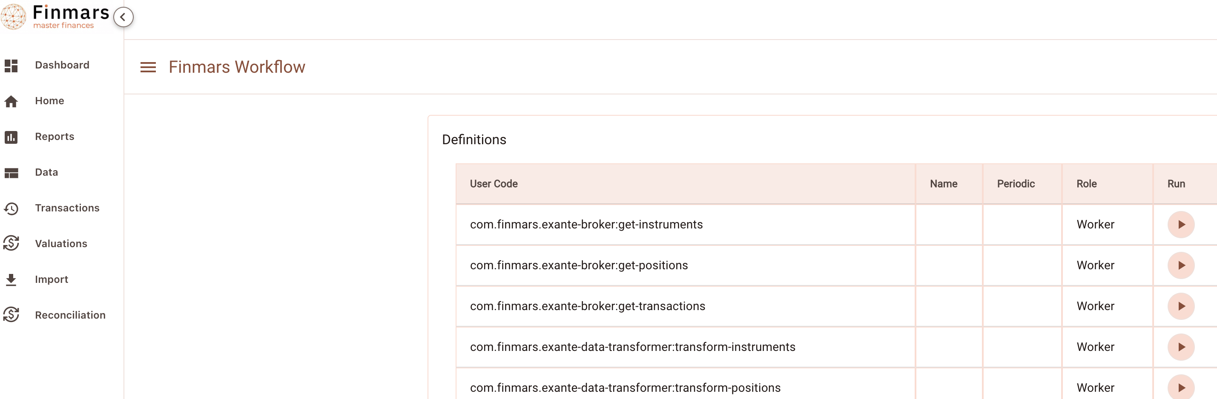Click the Data table icon

coord(11,173)
